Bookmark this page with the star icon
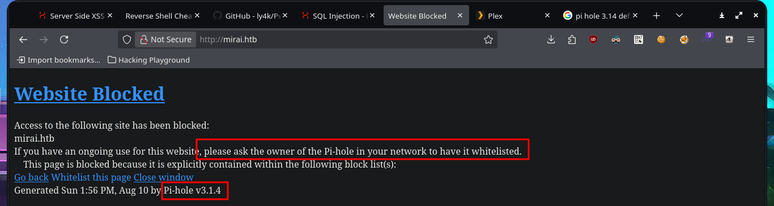774x206 pixels. tap(488, 40)
